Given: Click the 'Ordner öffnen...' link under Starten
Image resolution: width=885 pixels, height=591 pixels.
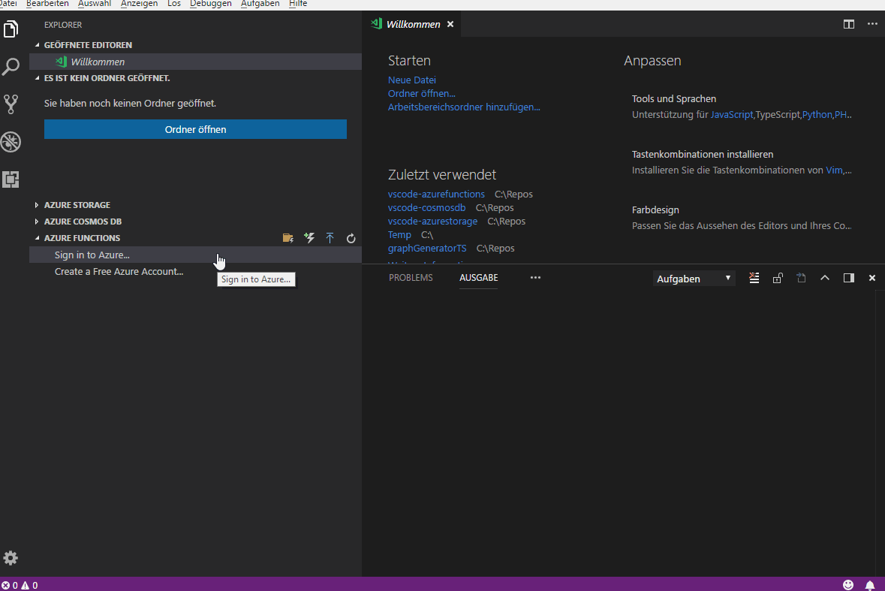Looking at the screenshot, I should click(422, 94).
